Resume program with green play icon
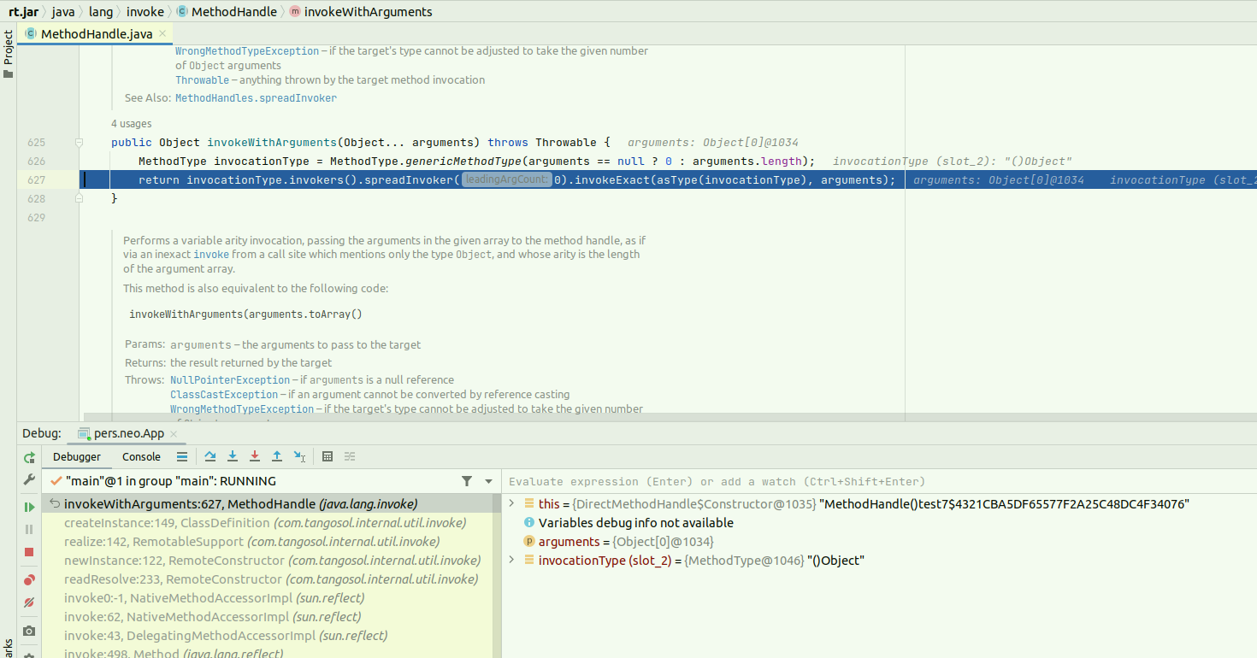 tap(29, 507)
